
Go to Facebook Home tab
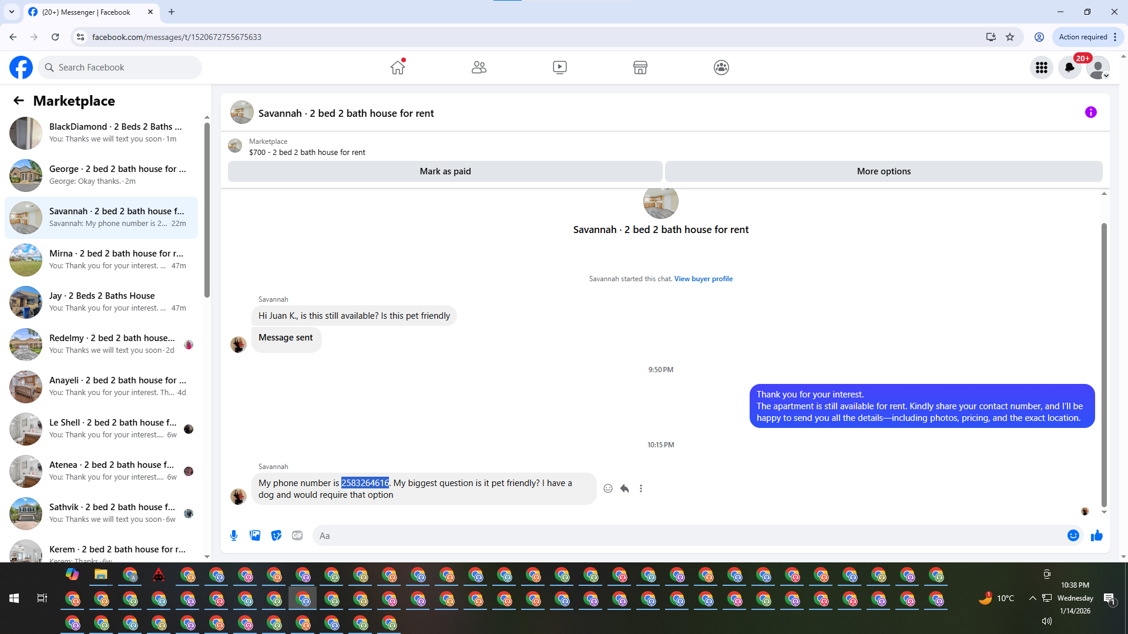click(398, 68)
